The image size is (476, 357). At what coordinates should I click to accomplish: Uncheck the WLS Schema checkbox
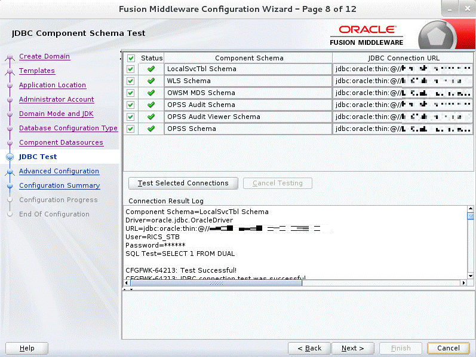tap(131, 81)
